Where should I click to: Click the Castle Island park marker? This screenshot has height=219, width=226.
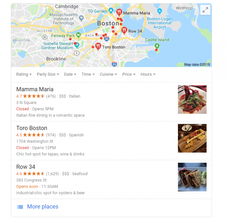tap(157, 46)
